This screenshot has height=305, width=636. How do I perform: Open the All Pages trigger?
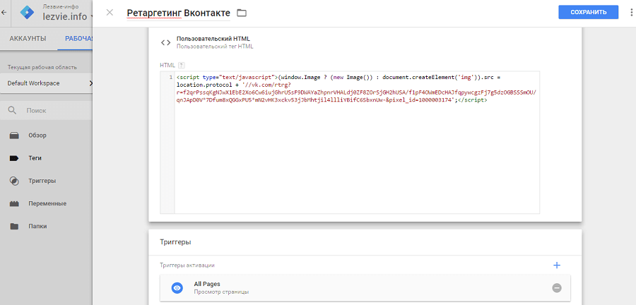(x=283, y=287)
